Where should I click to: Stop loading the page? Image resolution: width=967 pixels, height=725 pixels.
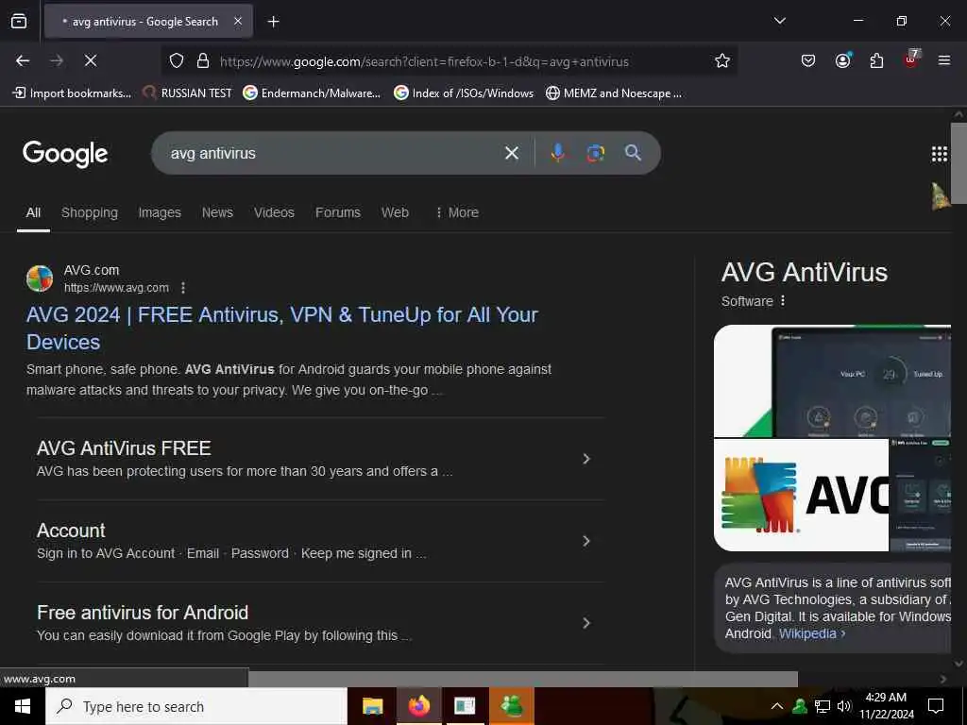(x=90, y=60)
